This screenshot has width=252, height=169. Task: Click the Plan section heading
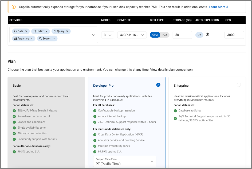(11, 61)
